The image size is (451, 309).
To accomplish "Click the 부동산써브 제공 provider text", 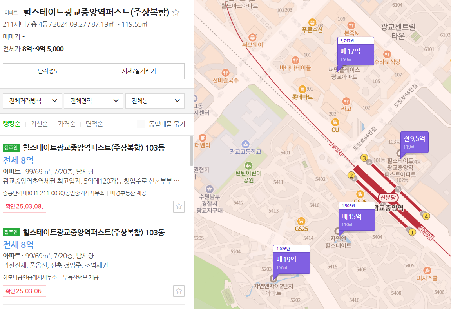I will (81, 277).
